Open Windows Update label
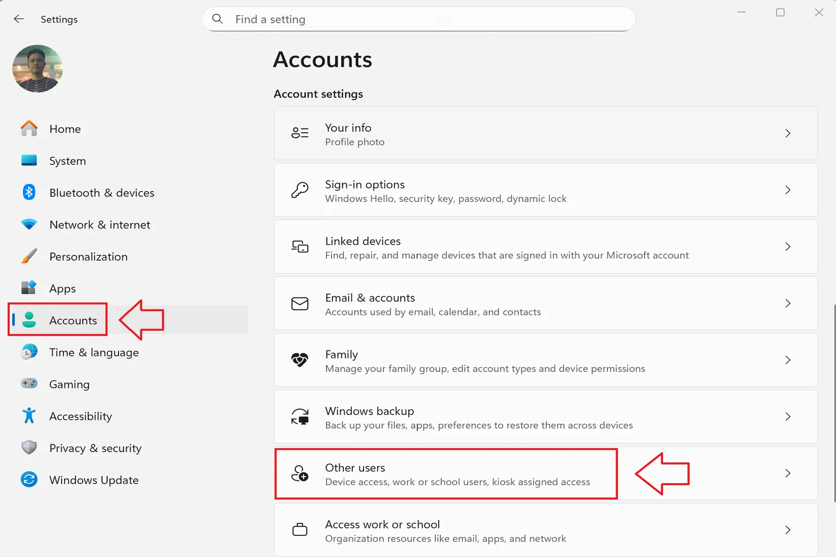This screenshot has height=557, width=836. tap(94, 480)
